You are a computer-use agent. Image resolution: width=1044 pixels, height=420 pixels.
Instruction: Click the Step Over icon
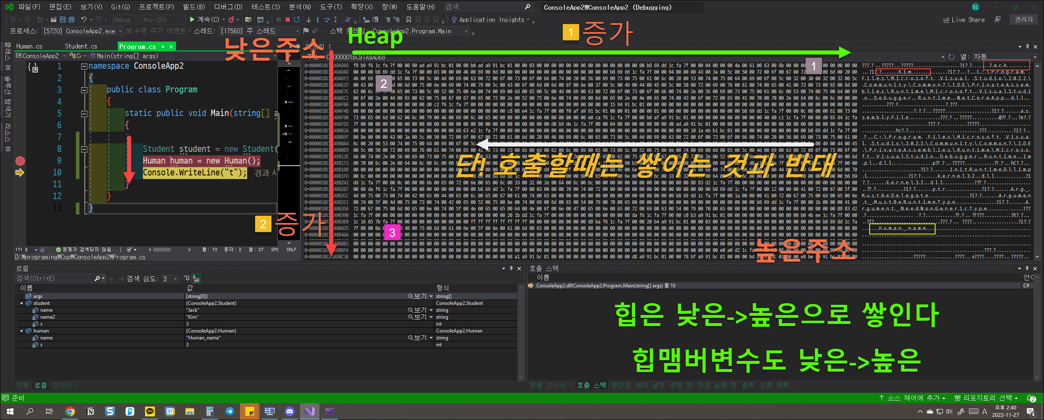coord(326,19)
